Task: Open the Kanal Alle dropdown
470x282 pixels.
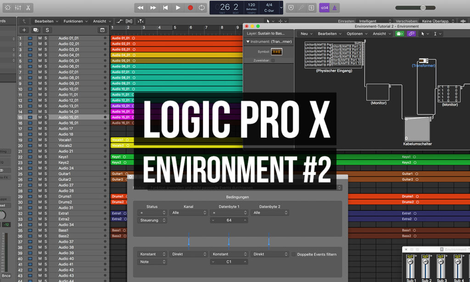Action: point(188,213)
